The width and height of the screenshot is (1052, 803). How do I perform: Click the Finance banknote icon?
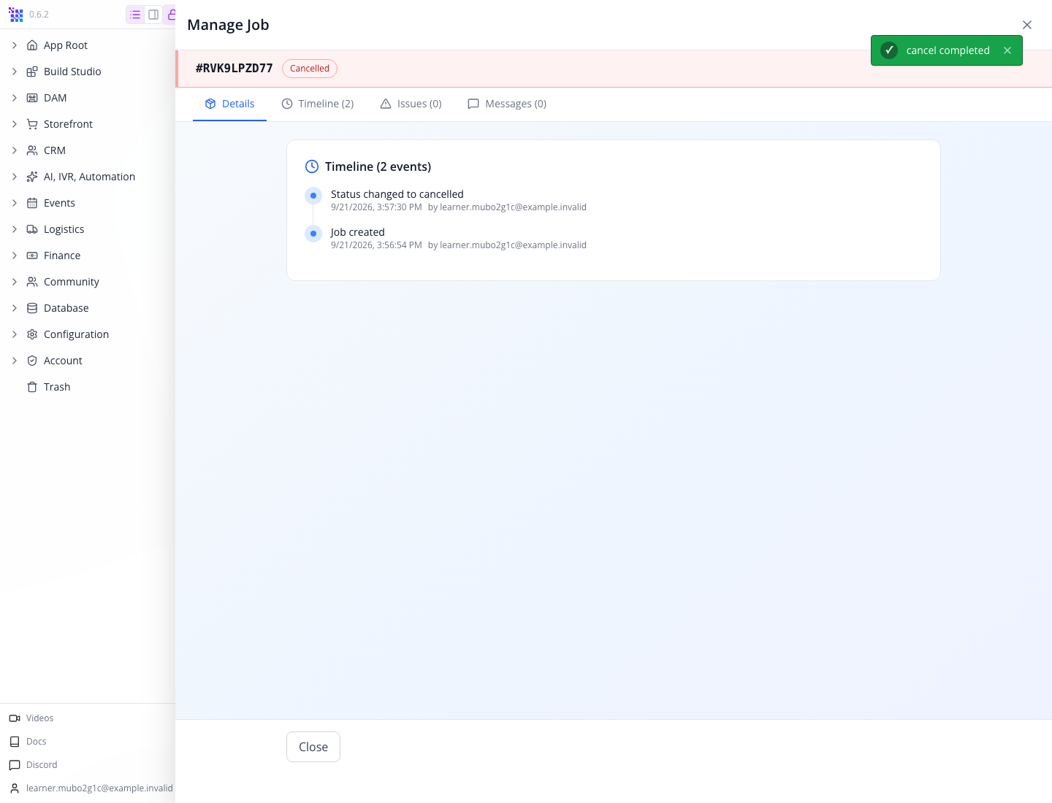[x=32, y=255]
